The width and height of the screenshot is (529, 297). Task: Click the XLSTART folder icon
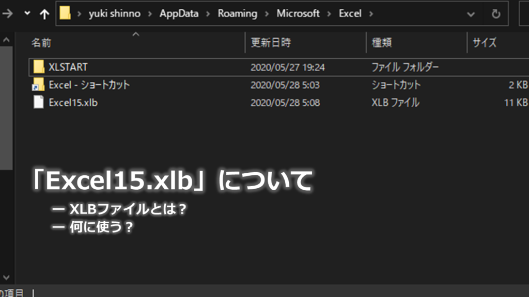pos(39,67)
